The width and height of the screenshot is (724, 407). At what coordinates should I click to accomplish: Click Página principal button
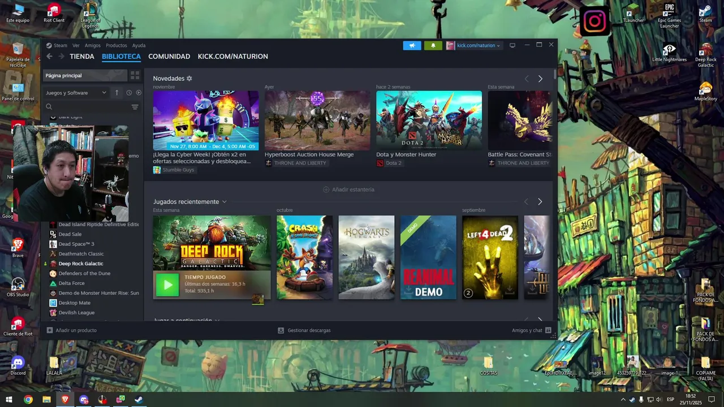[85, 75]
